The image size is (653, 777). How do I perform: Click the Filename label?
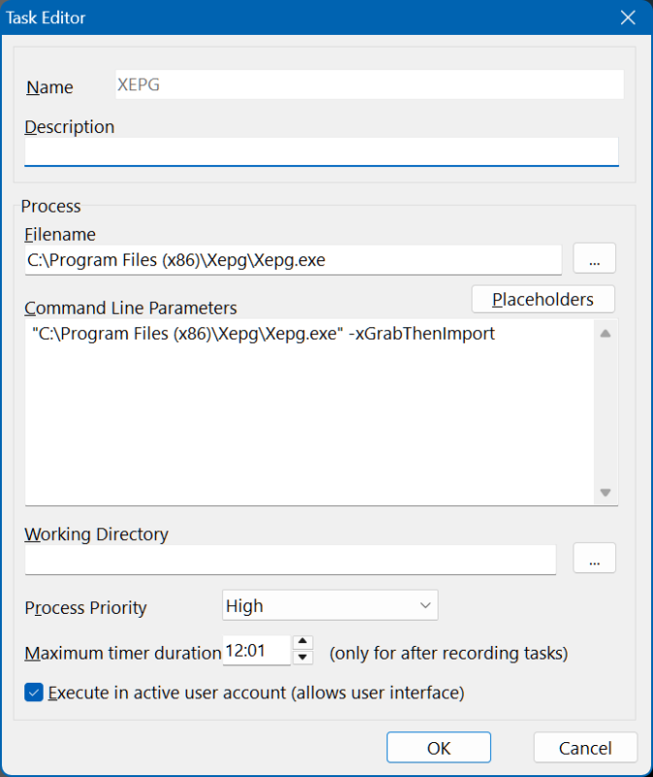click(60, 234)
